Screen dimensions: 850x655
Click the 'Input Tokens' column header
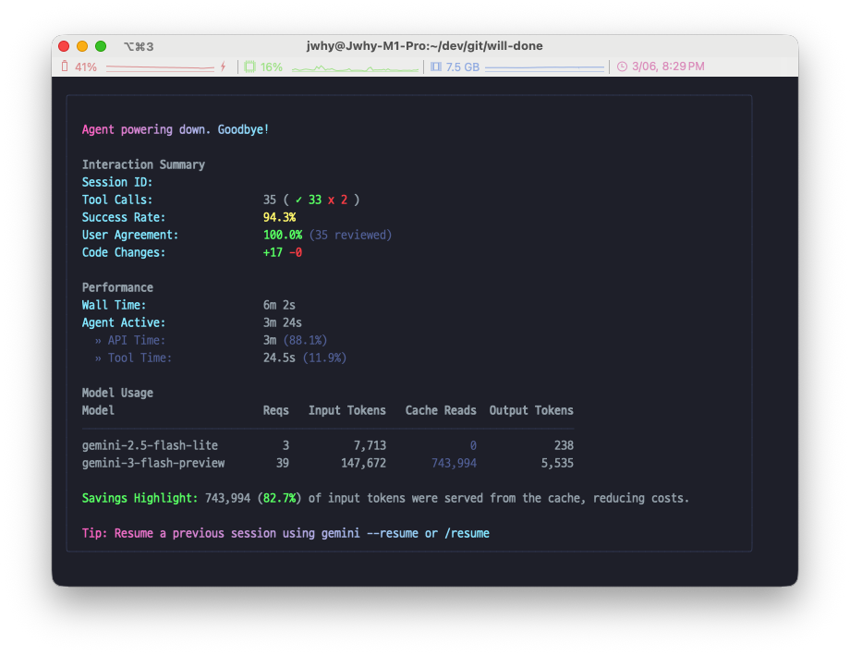[x=347, y=410]
